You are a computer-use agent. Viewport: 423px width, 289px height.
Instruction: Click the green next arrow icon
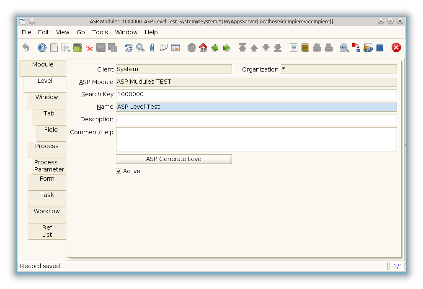tap(227, 48)
